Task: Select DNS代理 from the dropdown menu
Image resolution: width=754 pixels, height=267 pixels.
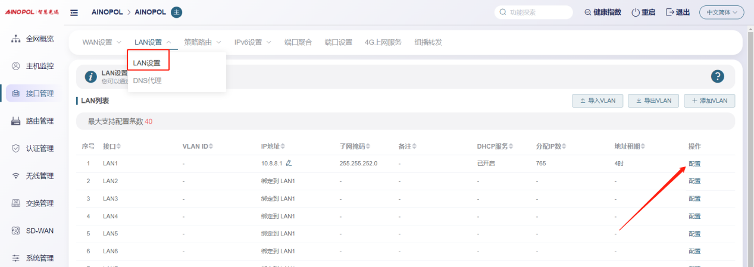Action: tap(147, 81)
